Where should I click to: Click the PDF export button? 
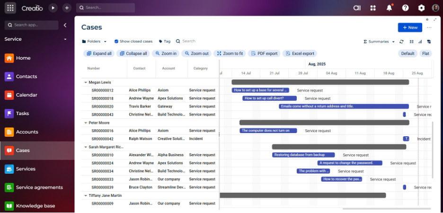tap(264, 53)
